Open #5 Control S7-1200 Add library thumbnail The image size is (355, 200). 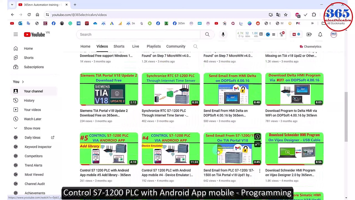pyautogui.click(x=109, y=149)
